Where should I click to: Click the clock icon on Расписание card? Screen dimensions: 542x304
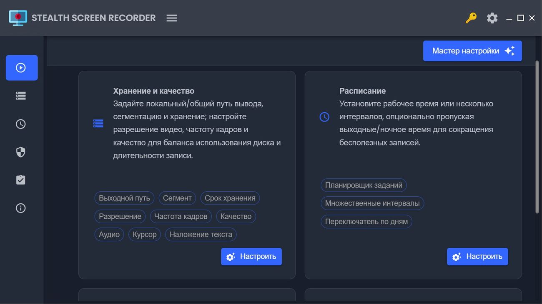[x=324, y=117]
